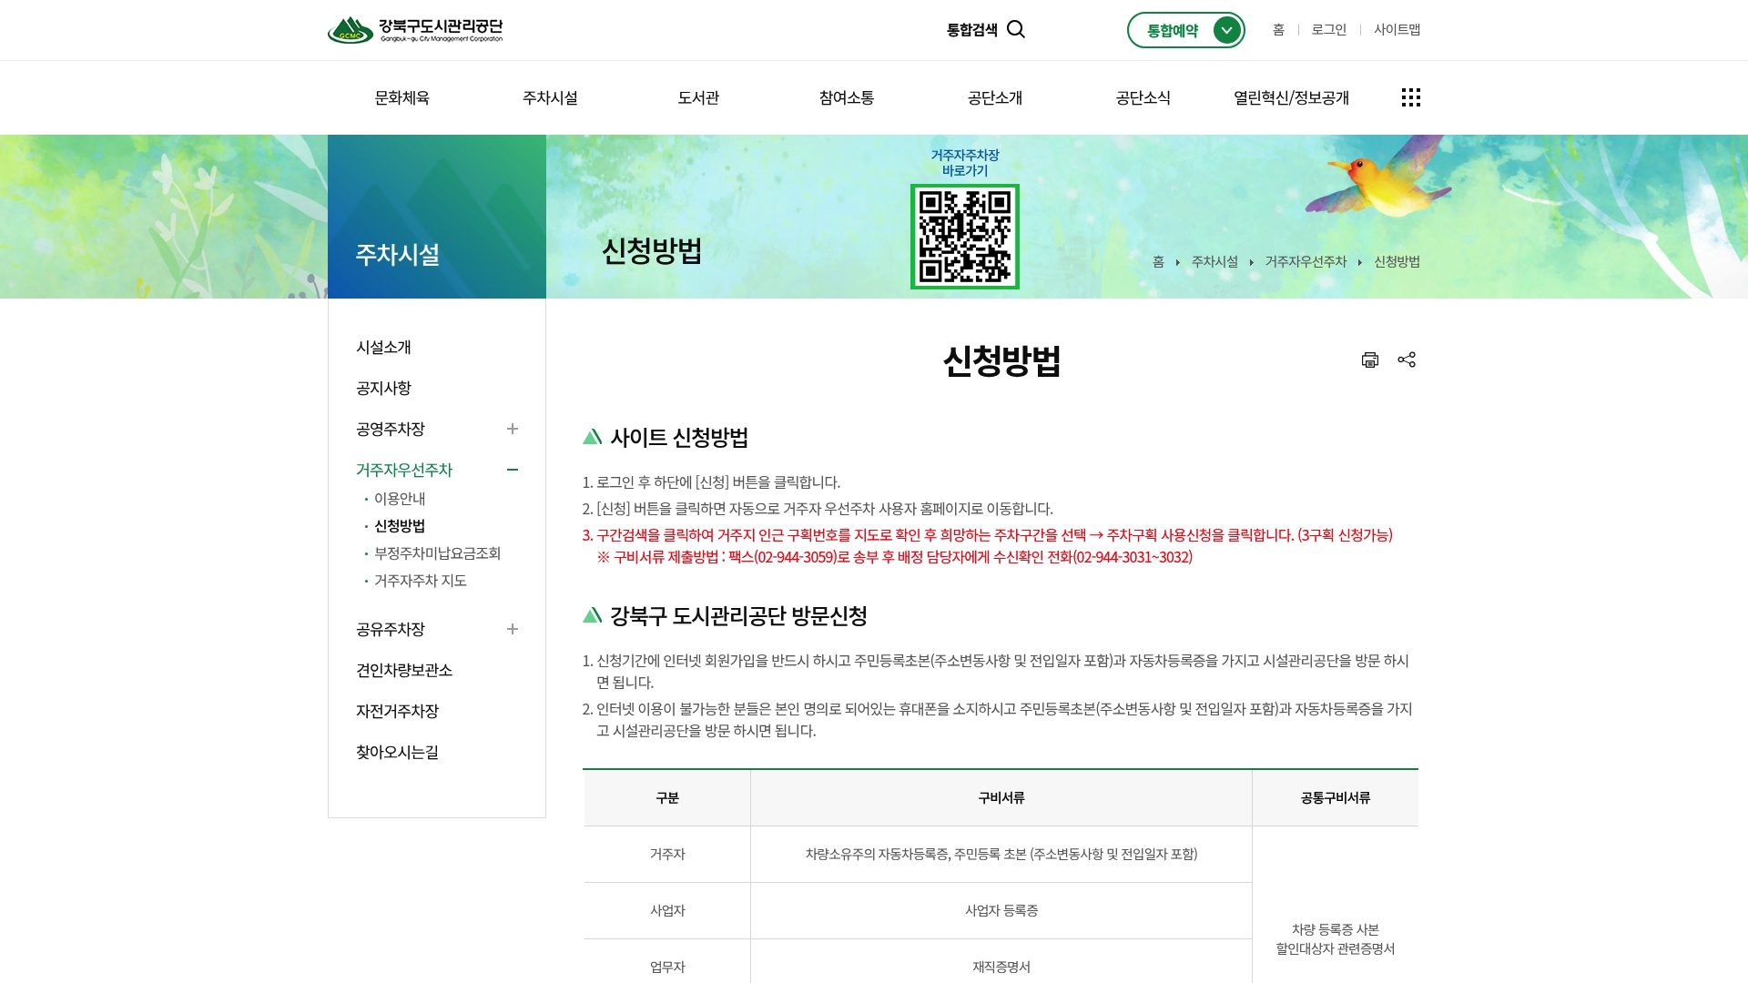Open the all-menu grid icon

click(x=1411, y=97)
